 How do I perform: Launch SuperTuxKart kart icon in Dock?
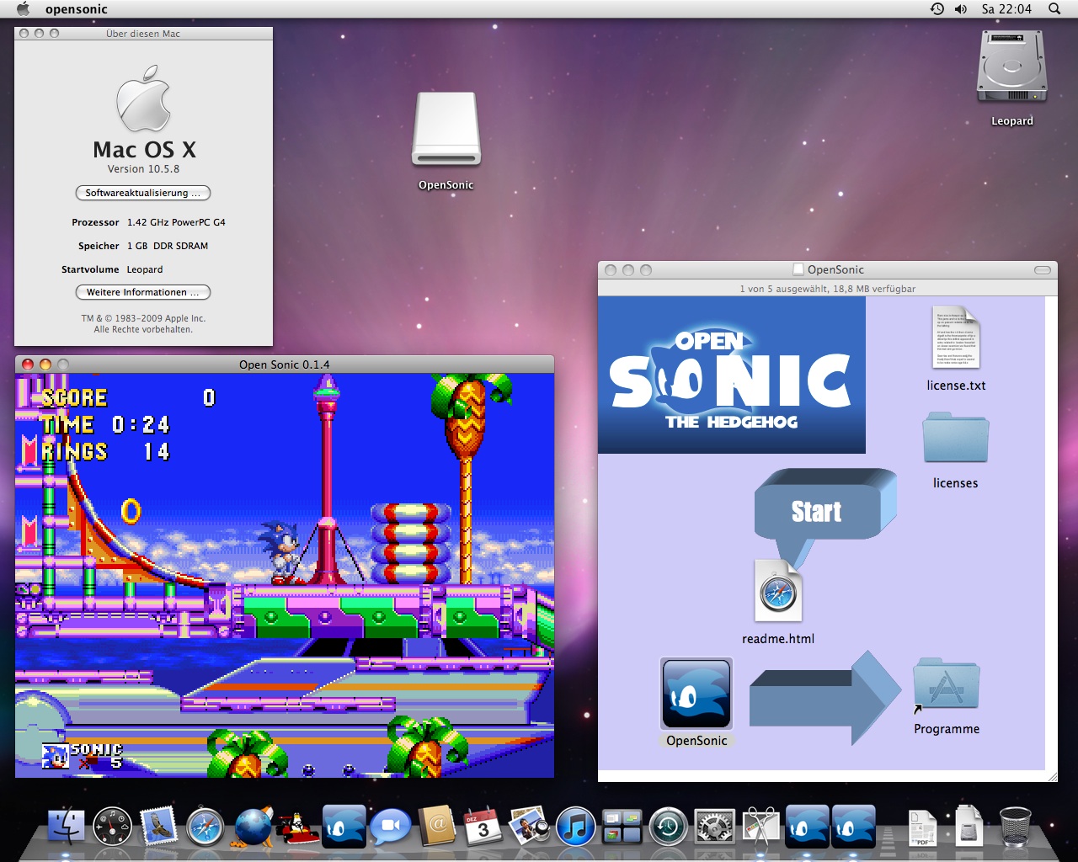point(297,828)
